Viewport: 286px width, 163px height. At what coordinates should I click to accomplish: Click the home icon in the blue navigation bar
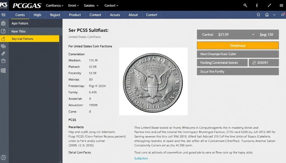[267, 15]
